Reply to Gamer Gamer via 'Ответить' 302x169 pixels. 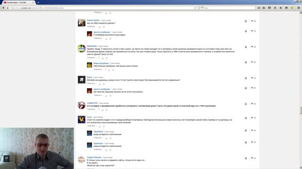point(91,26)
